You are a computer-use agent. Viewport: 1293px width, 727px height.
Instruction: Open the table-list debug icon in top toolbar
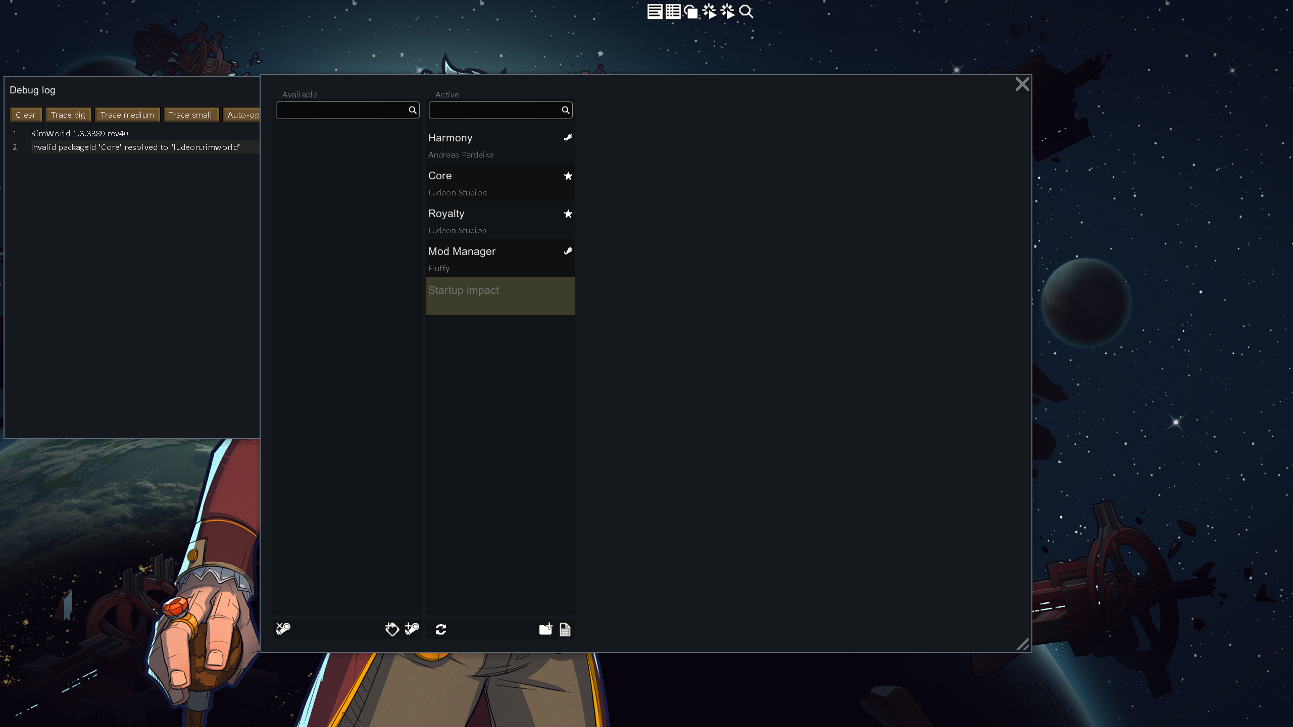pyautogui.click(x=673, y=12)
